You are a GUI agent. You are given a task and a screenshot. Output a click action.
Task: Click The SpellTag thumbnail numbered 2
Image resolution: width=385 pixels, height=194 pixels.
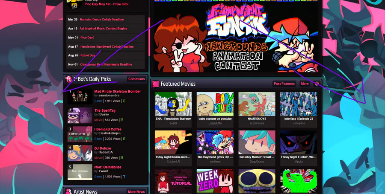click(80, 116)
